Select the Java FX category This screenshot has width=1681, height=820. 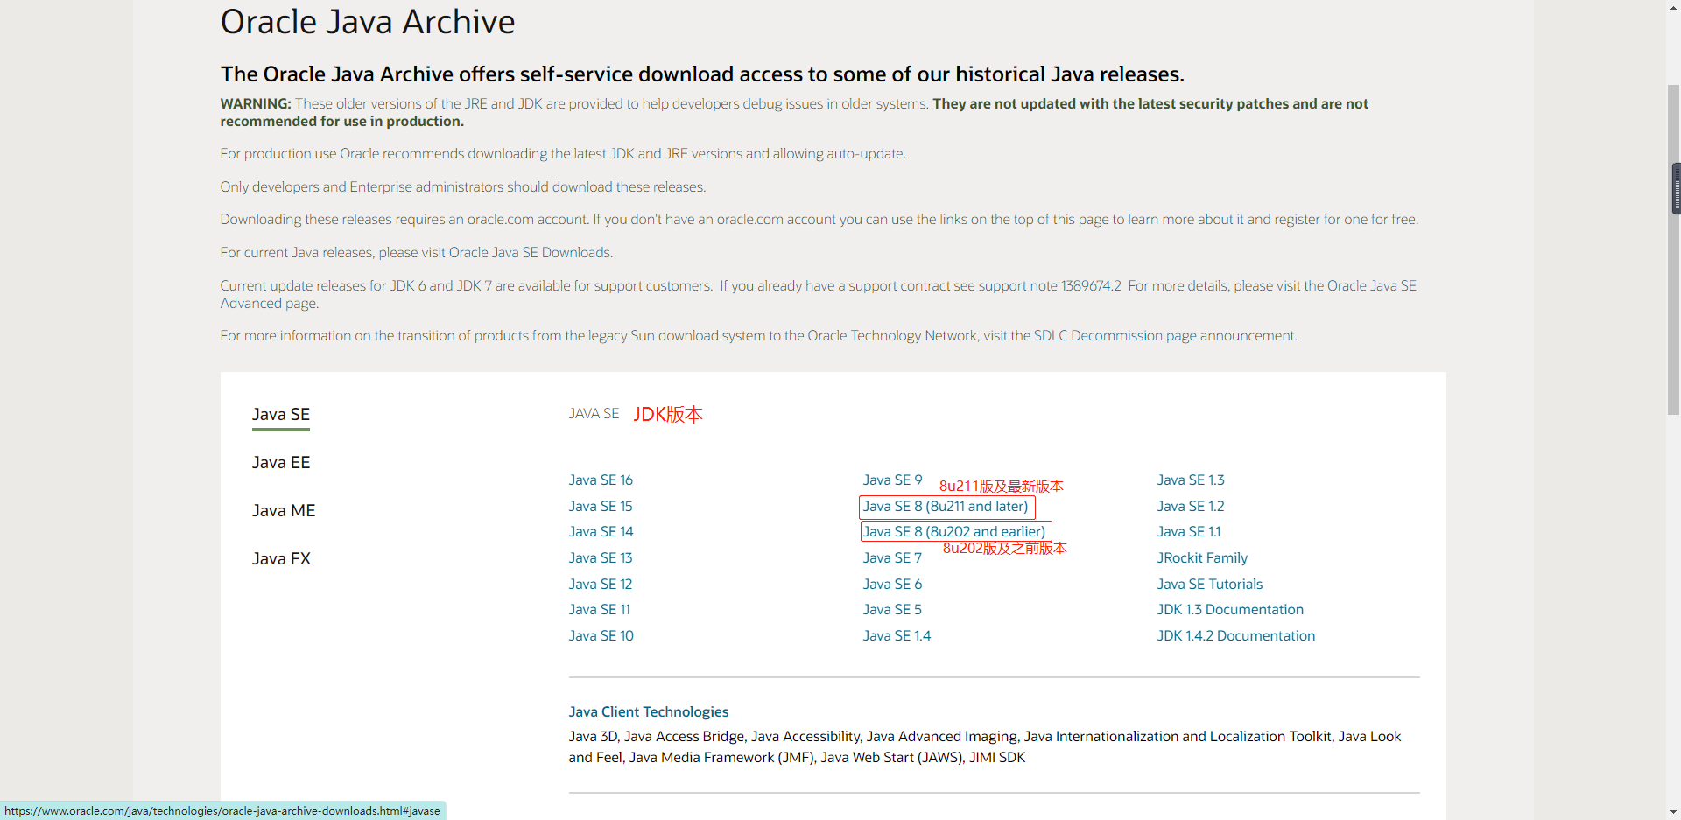point(280,558)
